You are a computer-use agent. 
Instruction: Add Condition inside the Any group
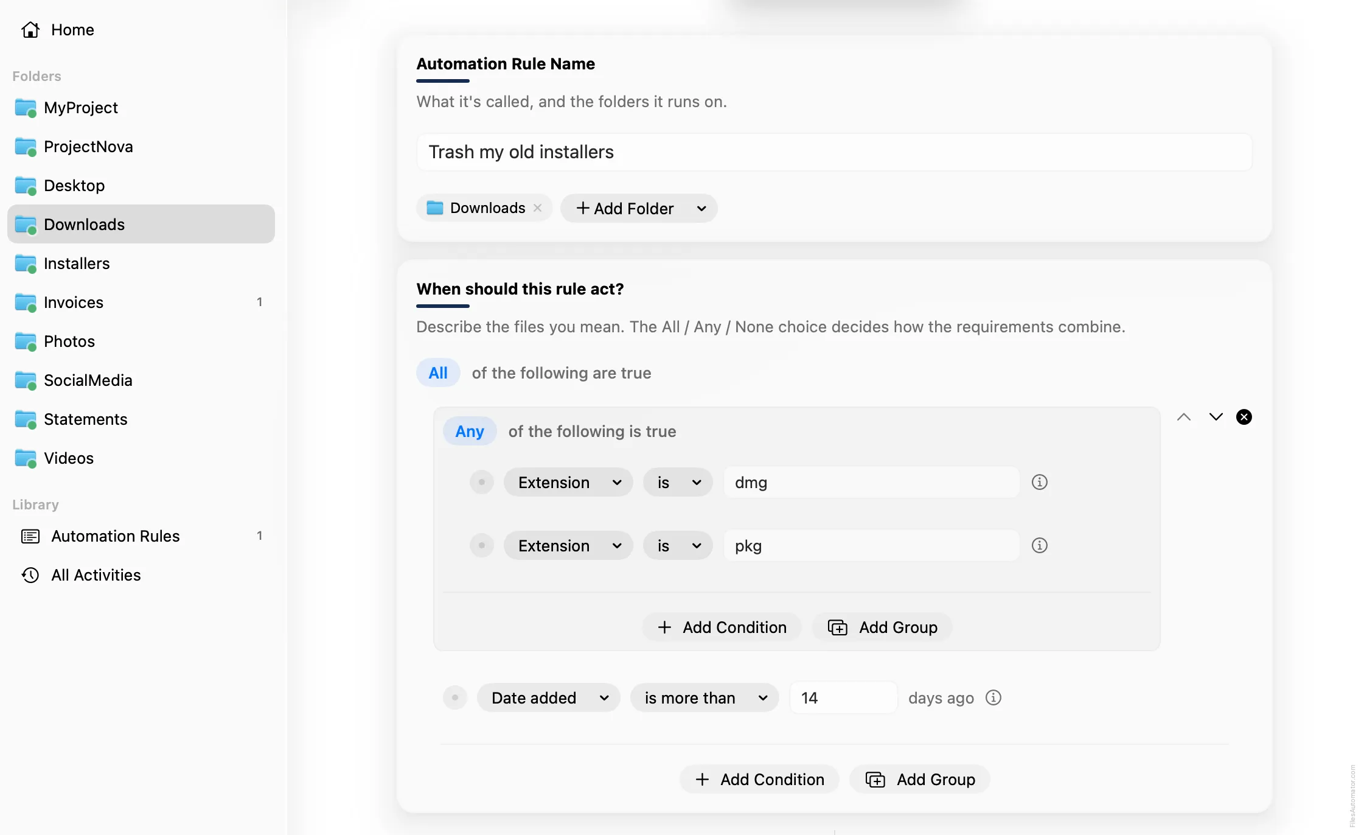[x=722, y=627]
